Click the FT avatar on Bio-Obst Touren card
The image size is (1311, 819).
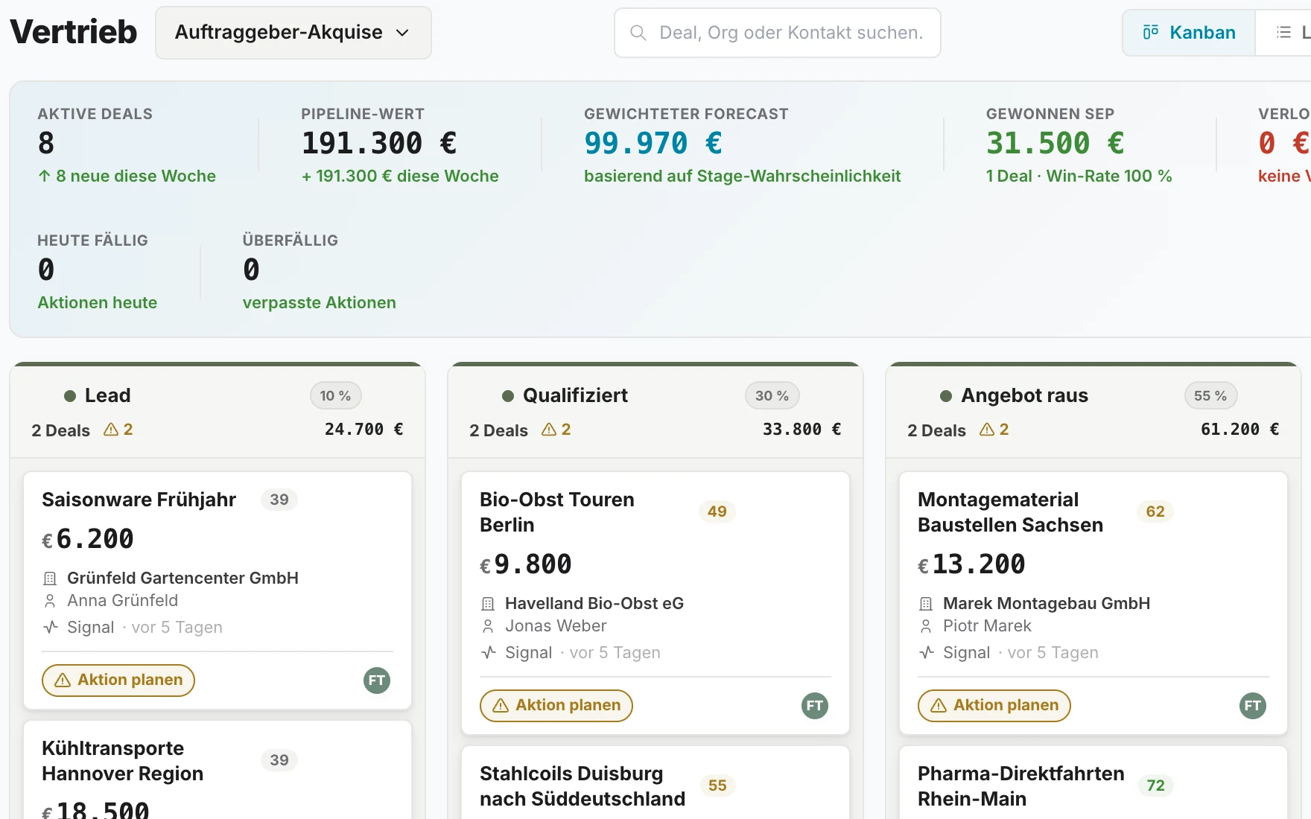pyautogui.click(x=815, y=706)
